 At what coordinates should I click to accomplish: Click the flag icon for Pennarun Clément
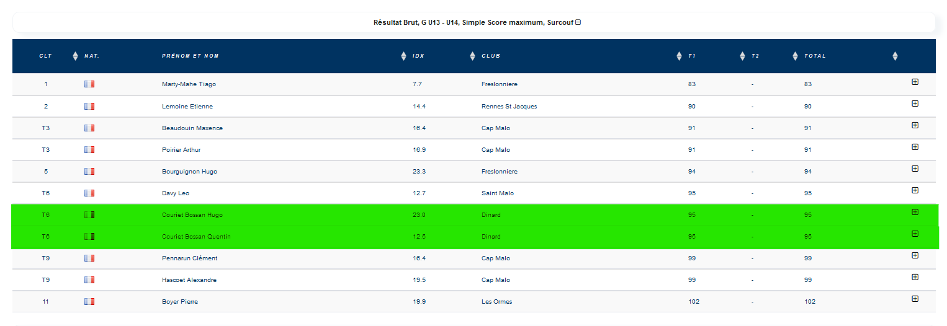click(x=89, y=258)
